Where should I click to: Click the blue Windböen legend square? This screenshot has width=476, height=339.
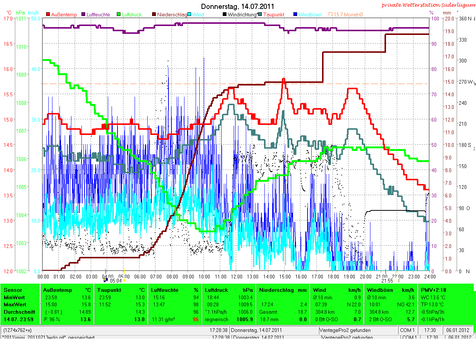click(x=295, y=14)
